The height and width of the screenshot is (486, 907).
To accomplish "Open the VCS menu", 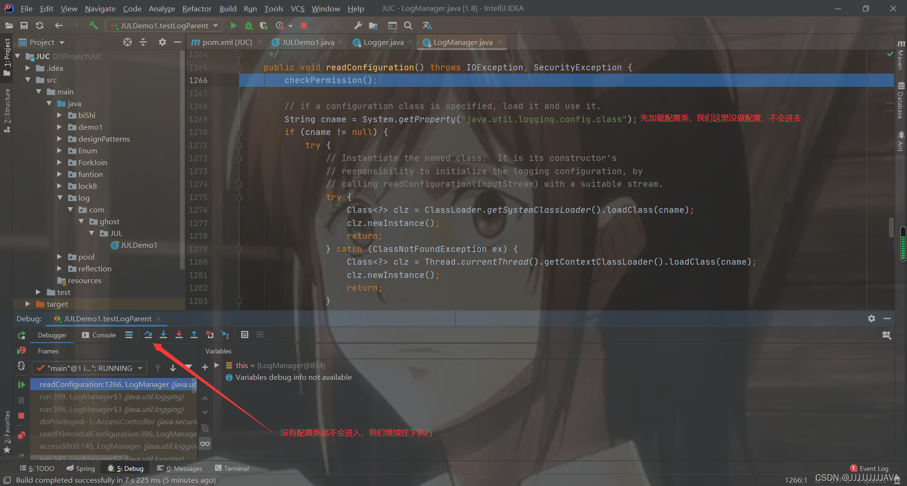I will (298, 8).
